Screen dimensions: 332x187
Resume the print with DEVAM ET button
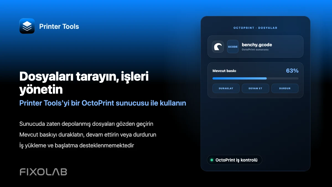(255, 88)
